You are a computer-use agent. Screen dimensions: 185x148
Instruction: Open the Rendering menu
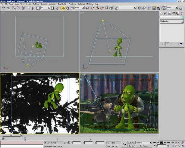[72, 4]
